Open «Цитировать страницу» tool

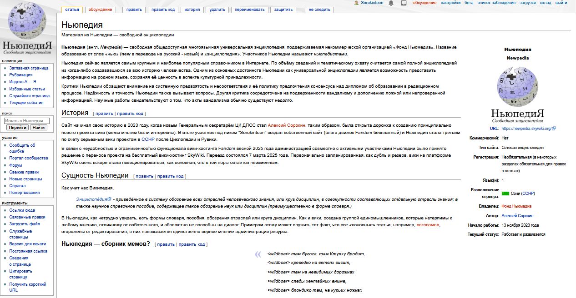(x=21, y=274)
